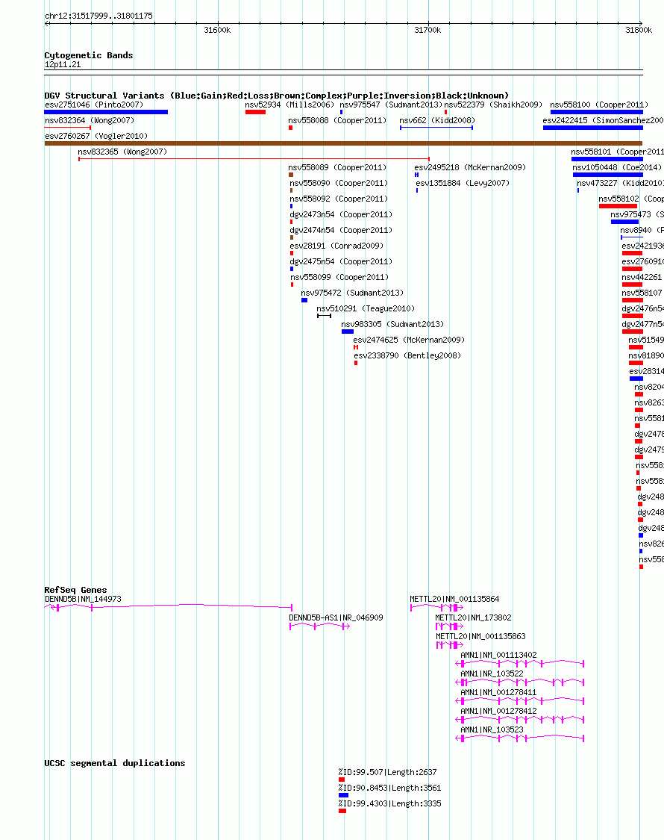Click the nsv832365 (Wong2007) variant label
Image resolution: width=664 pixels, height=840 pixels.
pos(122,152)
